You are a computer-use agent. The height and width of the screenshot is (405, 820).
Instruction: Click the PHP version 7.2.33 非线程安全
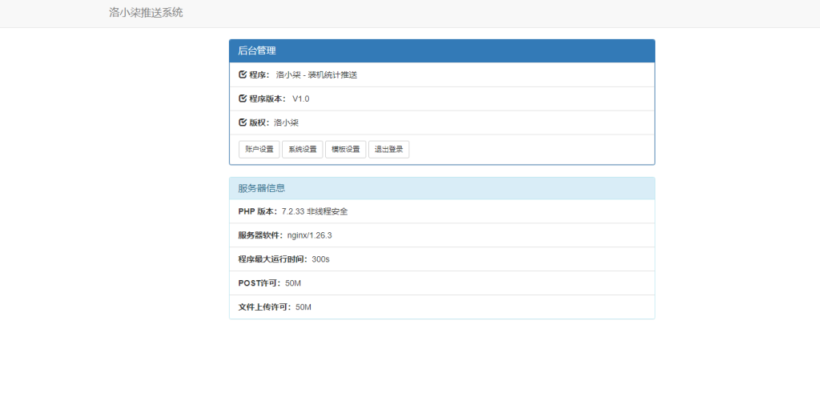[315, 211]
